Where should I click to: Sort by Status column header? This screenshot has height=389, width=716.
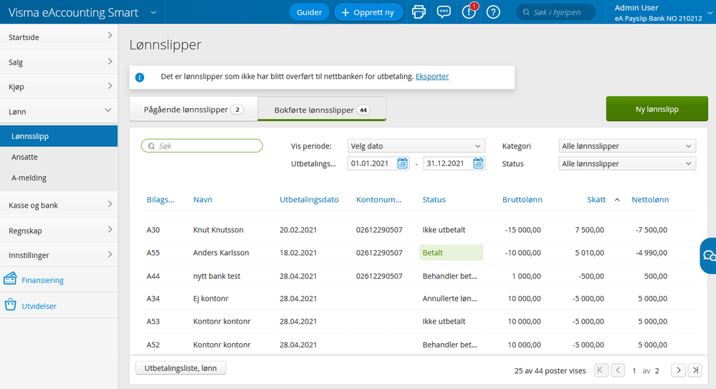pyautogui.click(x=434, y=200)
